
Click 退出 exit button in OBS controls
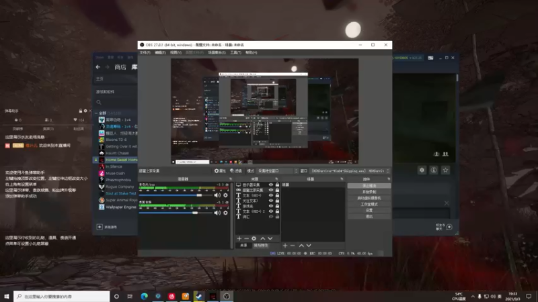point(369,216)
